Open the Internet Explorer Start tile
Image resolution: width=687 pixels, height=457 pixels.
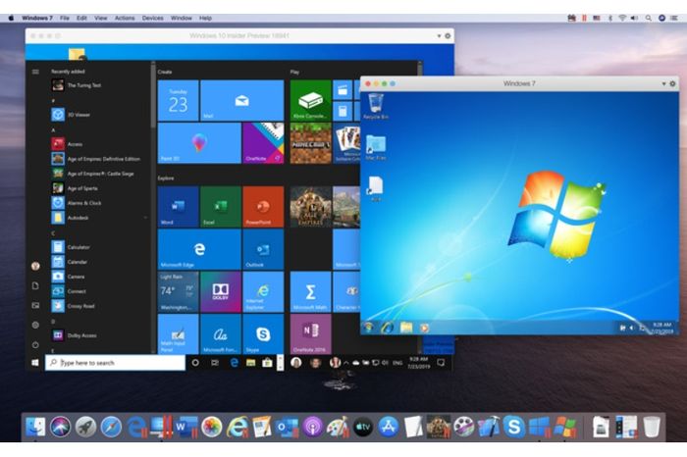click(263, 291)
